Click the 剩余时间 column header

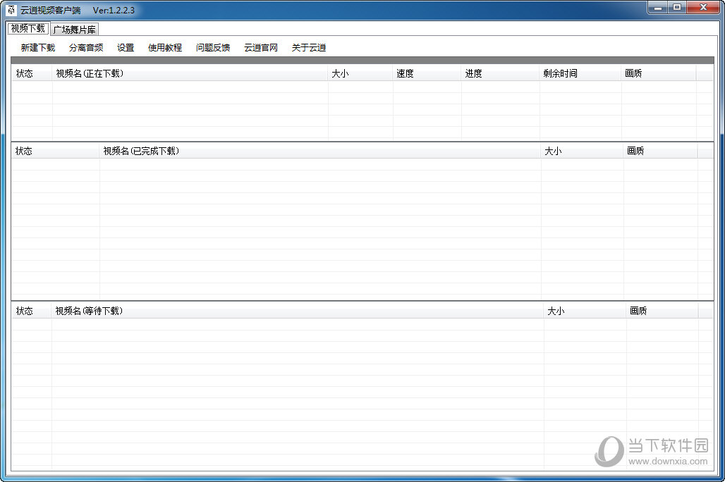[x=580, y=73]
